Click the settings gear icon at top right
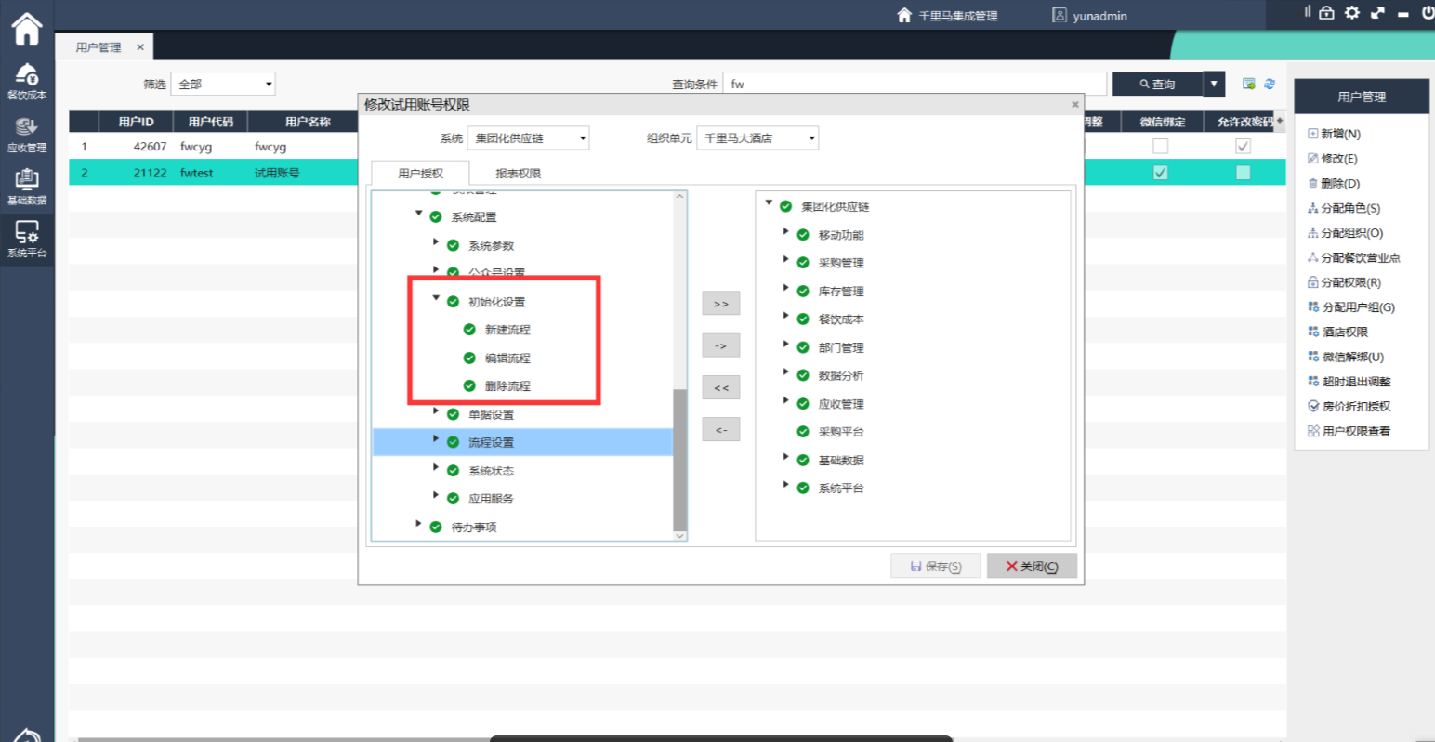1435x742 pixels. coord(1352,13)
